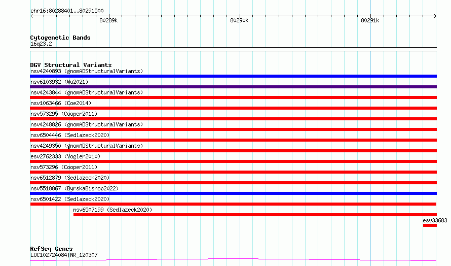Click the chr16:80288401..80291500 coordinate label
The image size is (451, 266).
click(x=67, y=11)
